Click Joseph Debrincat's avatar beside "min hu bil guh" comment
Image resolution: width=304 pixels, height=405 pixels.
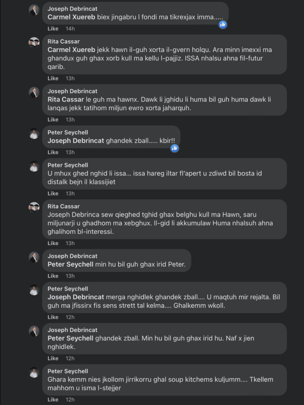[x=34, y=257]
